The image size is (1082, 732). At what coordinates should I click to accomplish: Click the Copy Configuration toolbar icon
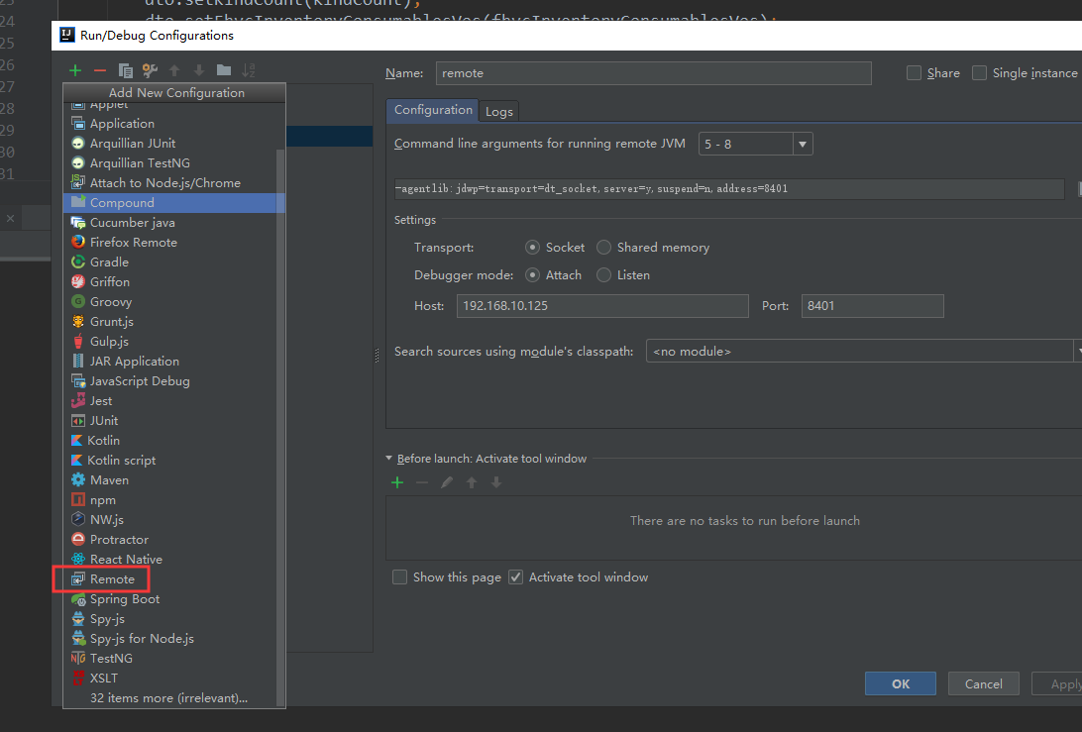pos(125,70)
